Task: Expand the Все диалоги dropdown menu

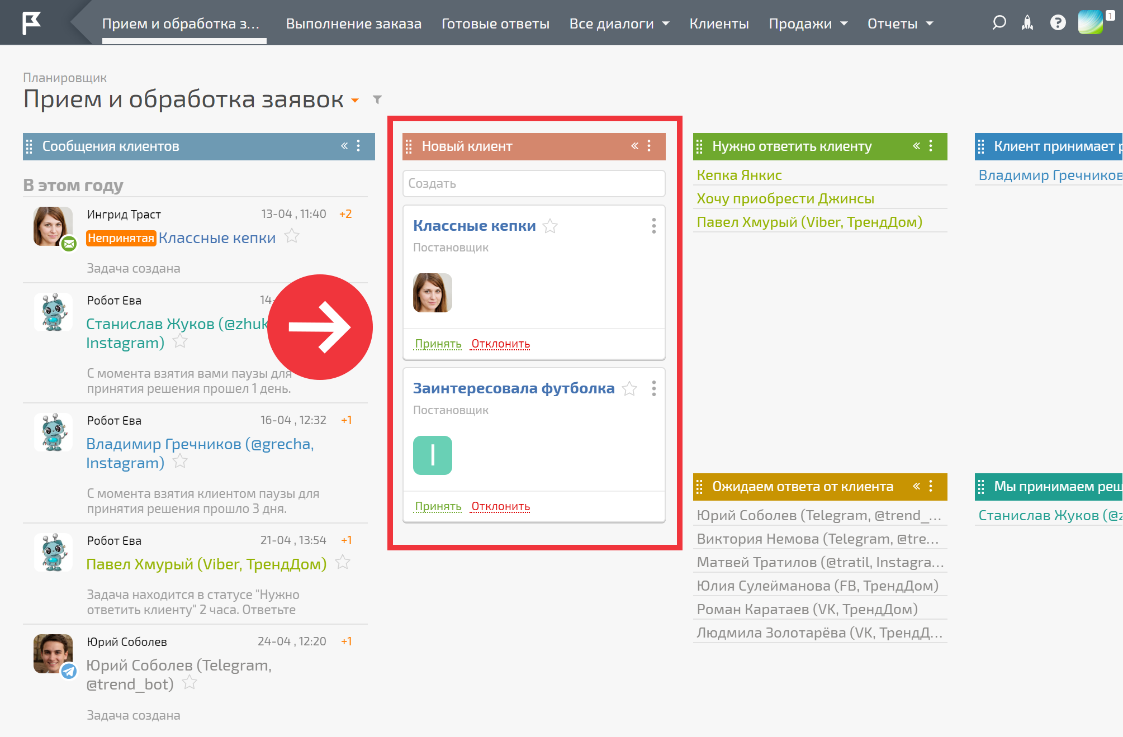Action: tap(619, 23)
